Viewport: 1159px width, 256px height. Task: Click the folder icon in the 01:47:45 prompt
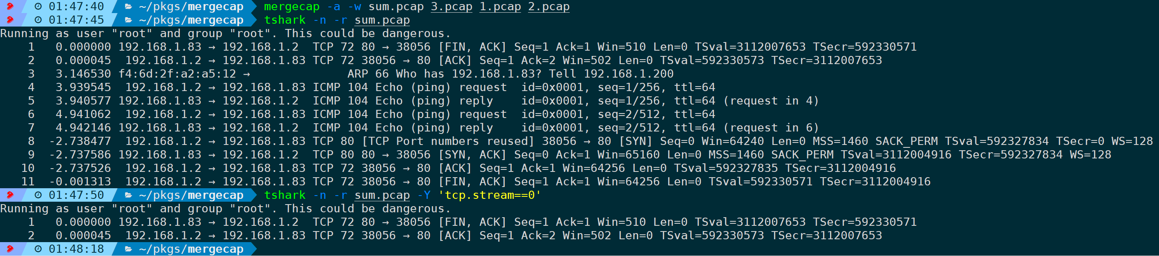click(x=128, y=20)
